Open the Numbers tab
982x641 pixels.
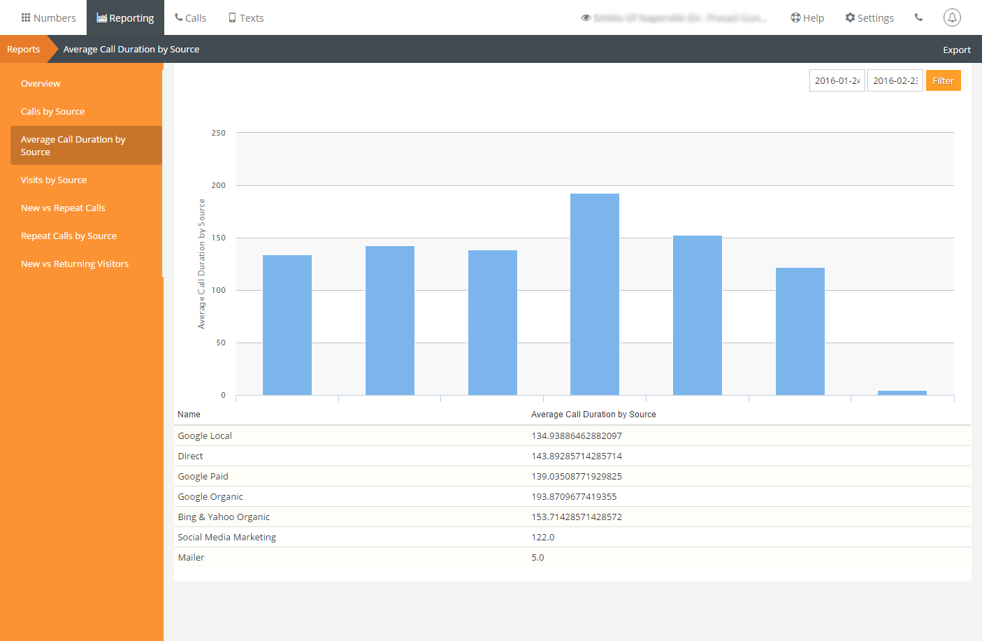(48, 17)
